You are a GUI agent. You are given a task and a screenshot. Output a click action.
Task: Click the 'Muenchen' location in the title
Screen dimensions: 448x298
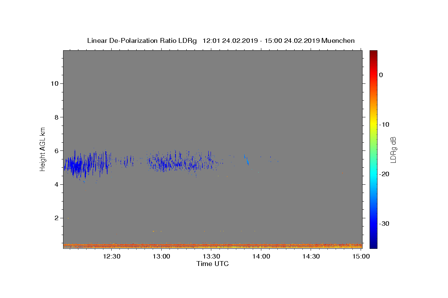[338, 41]
